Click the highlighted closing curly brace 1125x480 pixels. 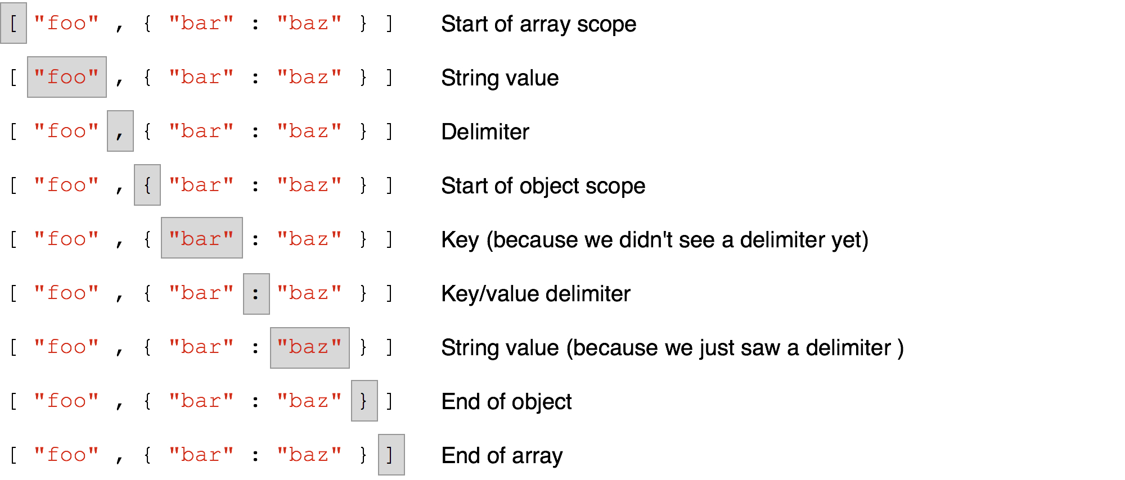coord(364,401)
